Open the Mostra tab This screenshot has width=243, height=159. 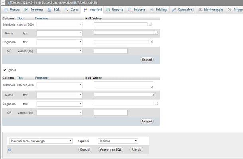click(12, 10)
